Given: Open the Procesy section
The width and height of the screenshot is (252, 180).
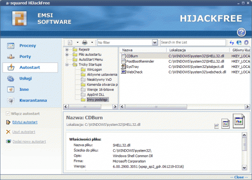Looking at the screenshot, I should 28,45.
